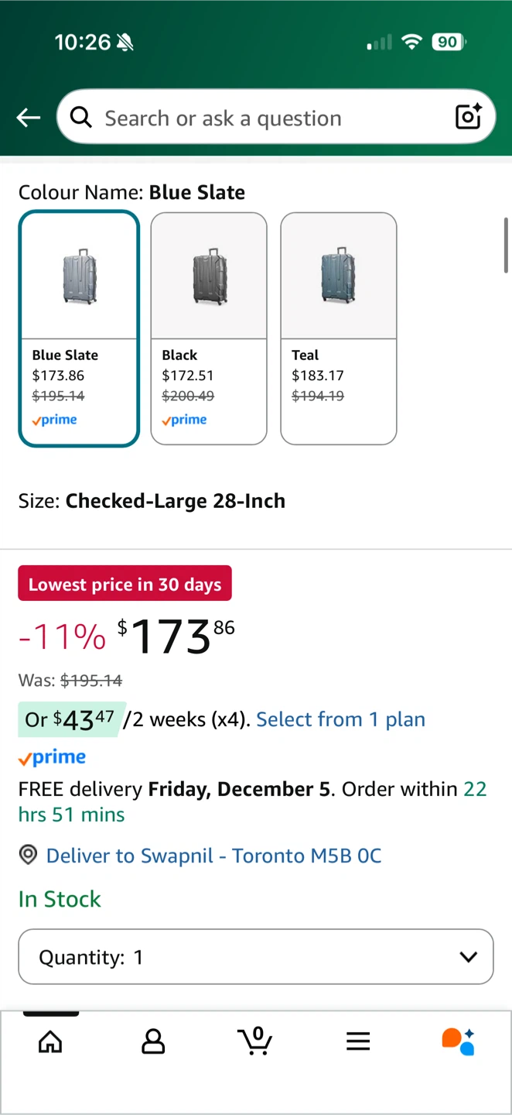Open the shopping cart icon
512x1115 pixels.
(255, 1041)
